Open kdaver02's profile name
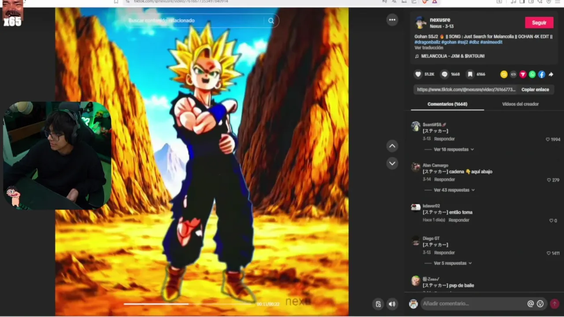The image size is (564, 317). [431, 206]
